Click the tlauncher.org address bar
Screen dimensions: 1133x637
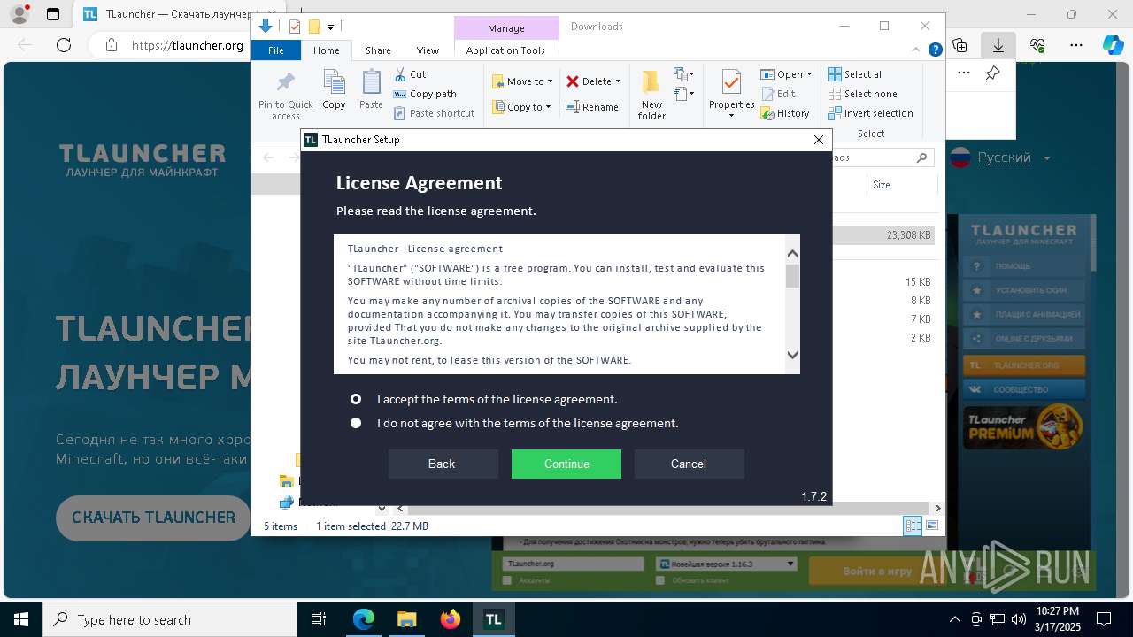(x=187, y=45)
